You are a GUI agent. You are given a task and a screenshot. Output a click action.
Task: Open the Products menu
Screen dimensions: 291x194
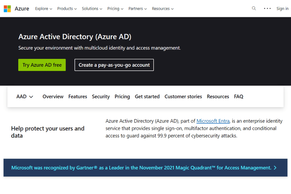[x=67, y=8]
